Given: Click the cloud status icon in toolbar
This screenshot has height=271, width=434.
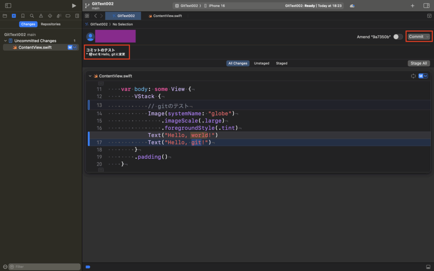Looking at the screenshot, I should (x=352, y=6).
